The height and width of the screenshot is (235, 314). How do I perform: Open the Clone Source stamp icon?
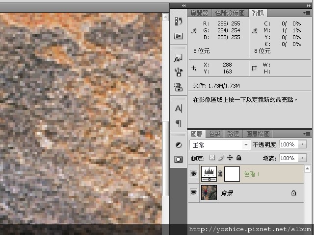[178, 87]
